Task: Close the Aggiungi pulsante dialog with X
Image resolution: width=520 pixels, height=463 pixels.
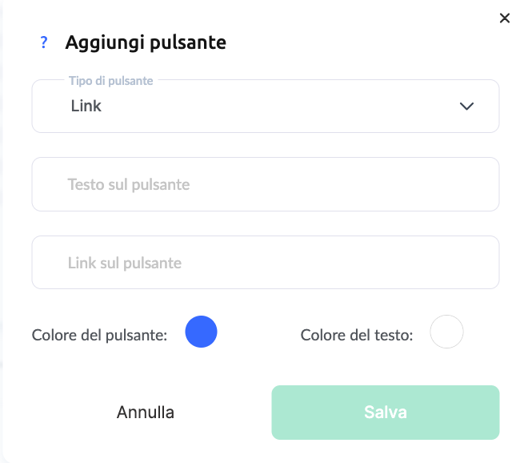Action: [504, 18]
